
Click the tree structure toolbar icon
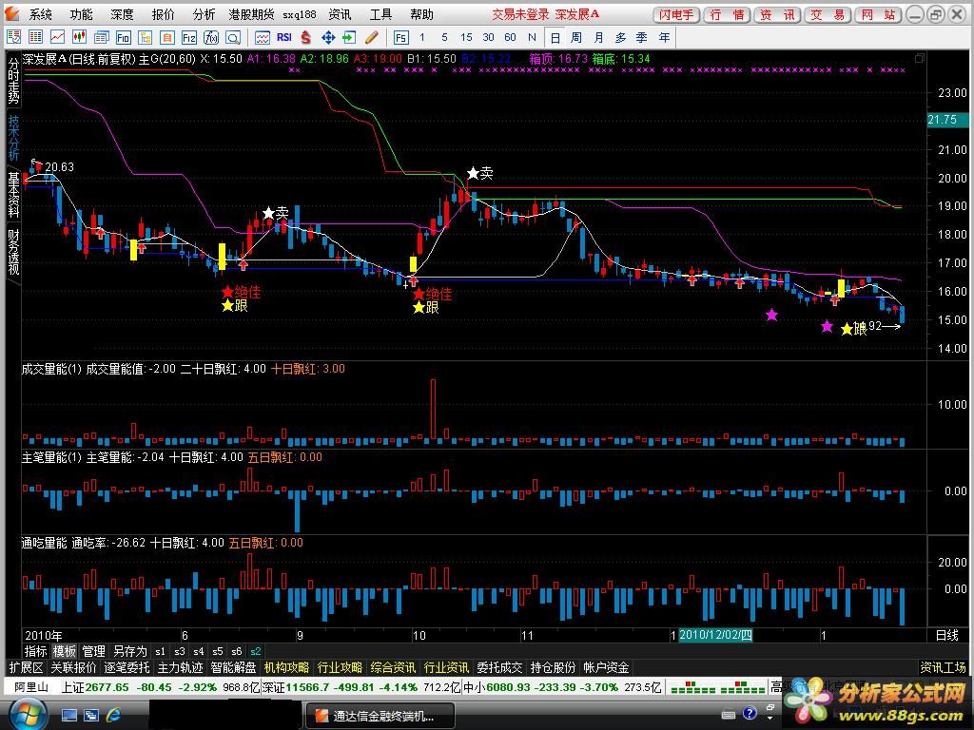click(x=145, y=37)
